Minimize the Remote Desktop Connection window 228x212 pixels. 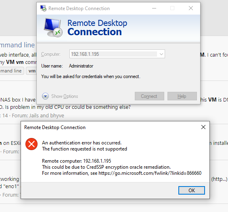pos(154,8)
